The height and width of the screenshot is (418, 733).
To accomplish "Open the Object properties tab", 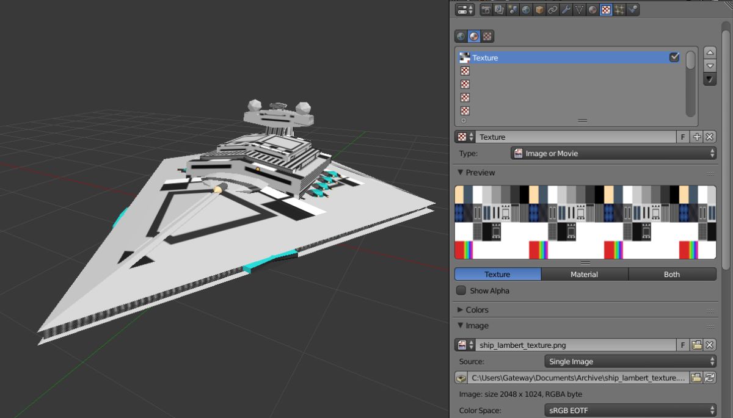I will (x=539, y=9).
